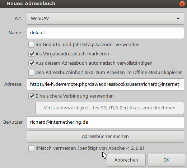Check IfMatch vermeiden option

point(31,148)
